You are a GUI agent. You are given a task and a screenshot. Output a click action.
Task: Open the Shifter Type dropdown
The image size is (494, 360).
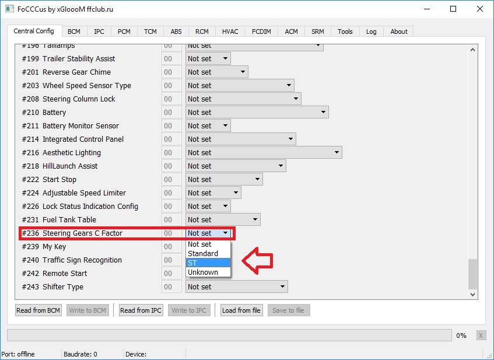point(236,287)
